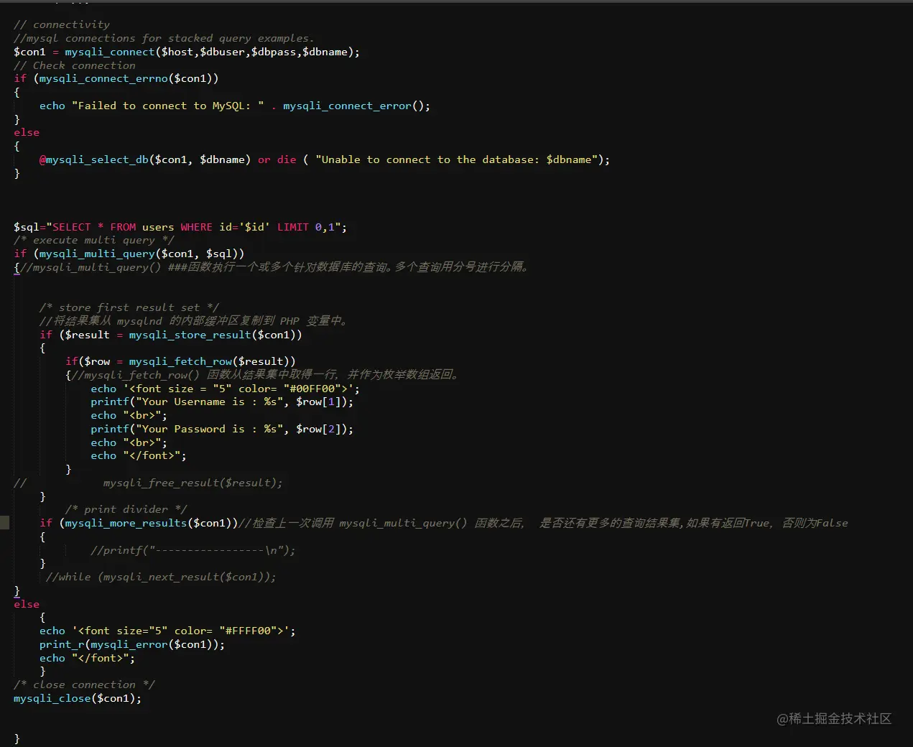Click the 'stacked query examples' comment line
The width and height of the screenshot is (913, 747).
(x=164, y=38)
